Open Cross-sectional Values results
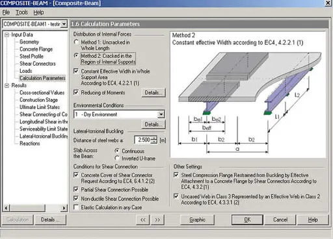The height and width of the screenshot is (239, 333). pos(42,93)
